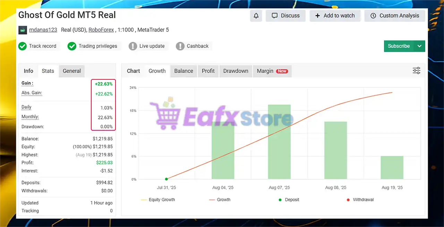Click the "24%" y-axis label
The image size is (444, 227).
point(133,88)
